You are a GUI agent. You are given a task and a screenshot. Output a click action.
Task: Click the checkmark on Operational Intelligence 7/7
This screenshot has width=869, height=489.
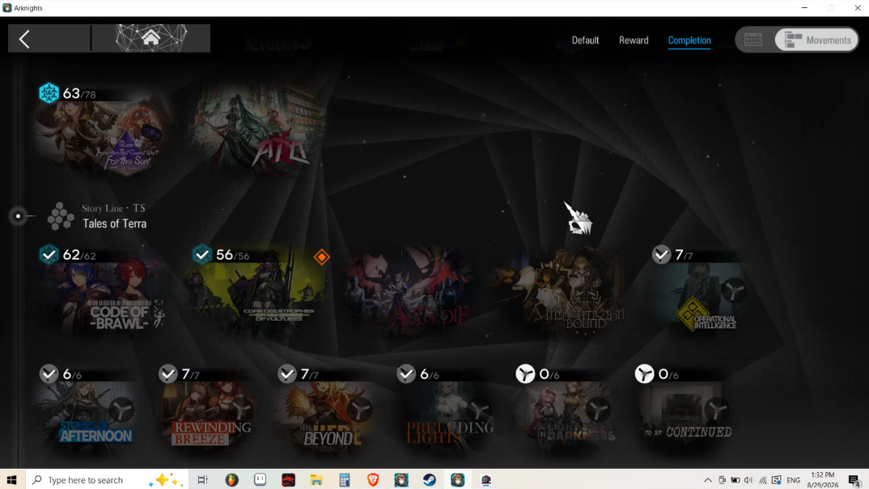point(661,254)
